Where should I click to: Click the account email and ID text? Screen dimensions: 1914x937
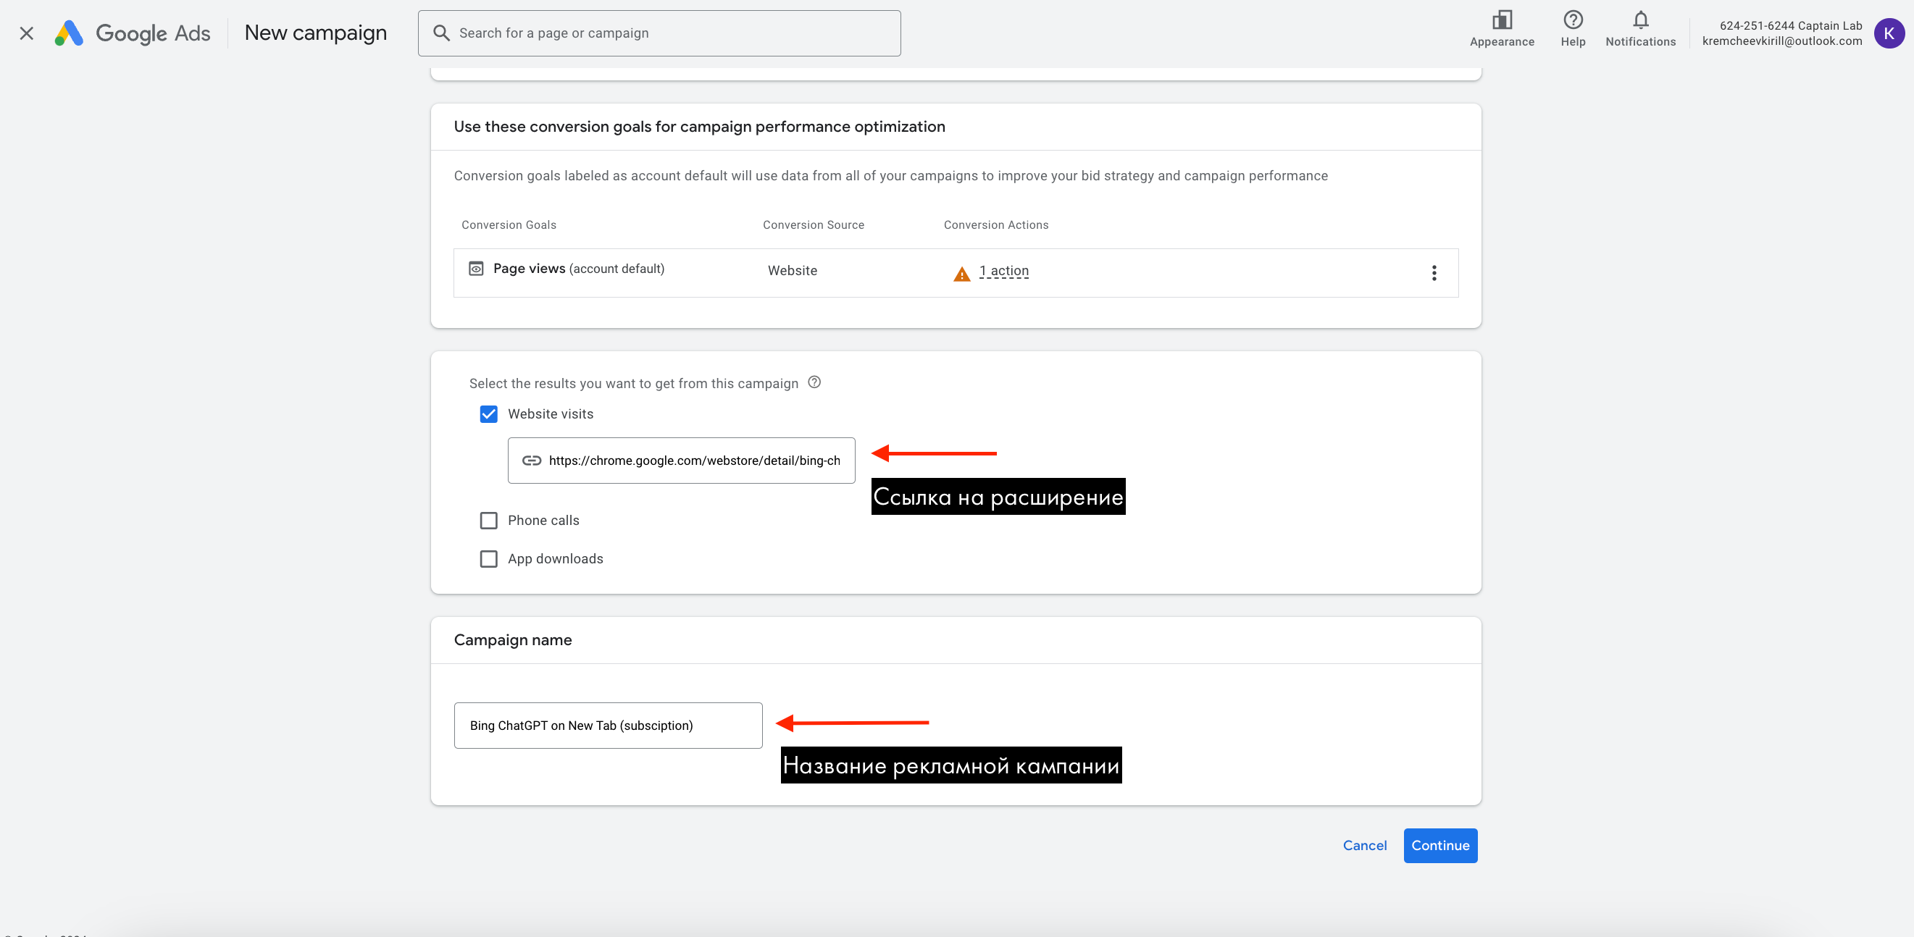(x=1781, y=33)
